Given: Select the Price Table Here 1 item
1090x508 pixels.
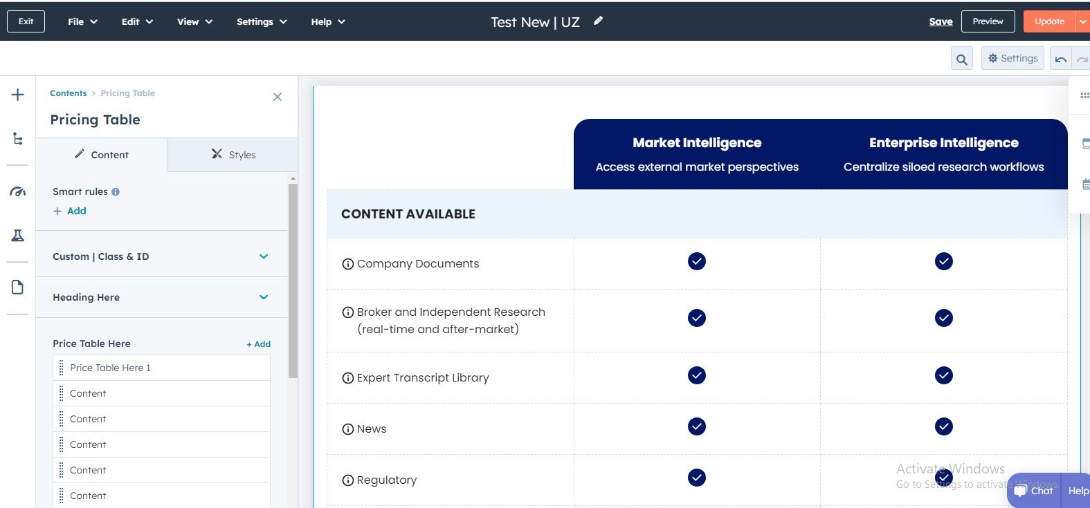Looking at the screenshot, I should (x=110, y=368).
